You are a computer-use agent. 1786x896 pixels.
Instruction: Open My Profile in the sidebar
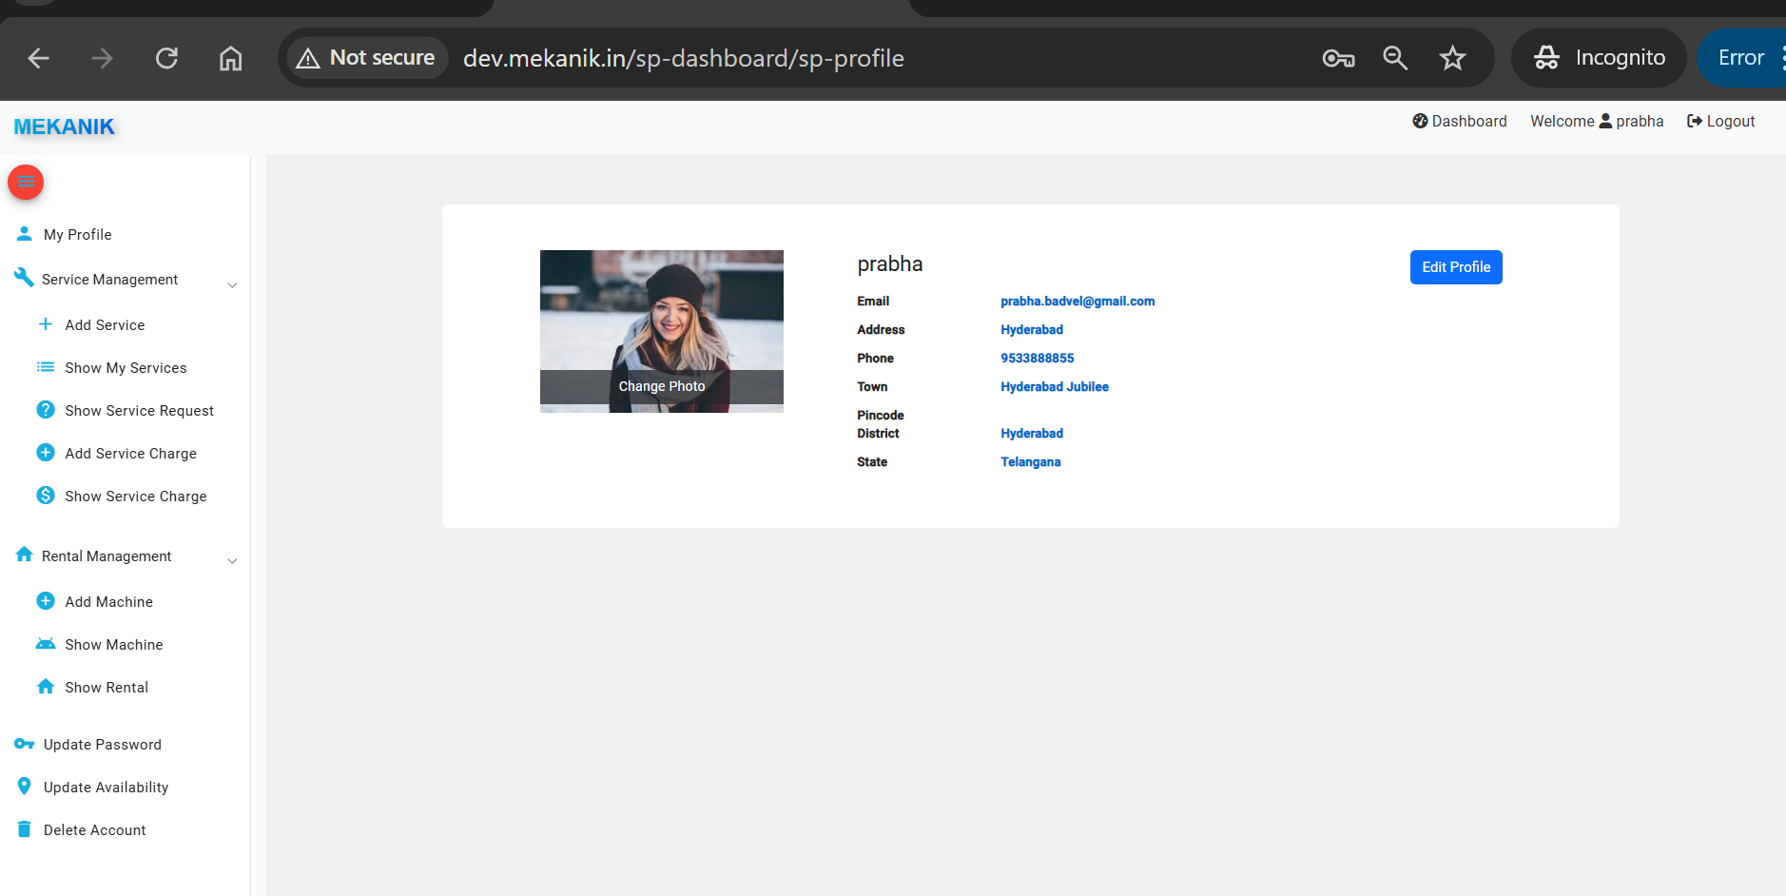[77, 235]
